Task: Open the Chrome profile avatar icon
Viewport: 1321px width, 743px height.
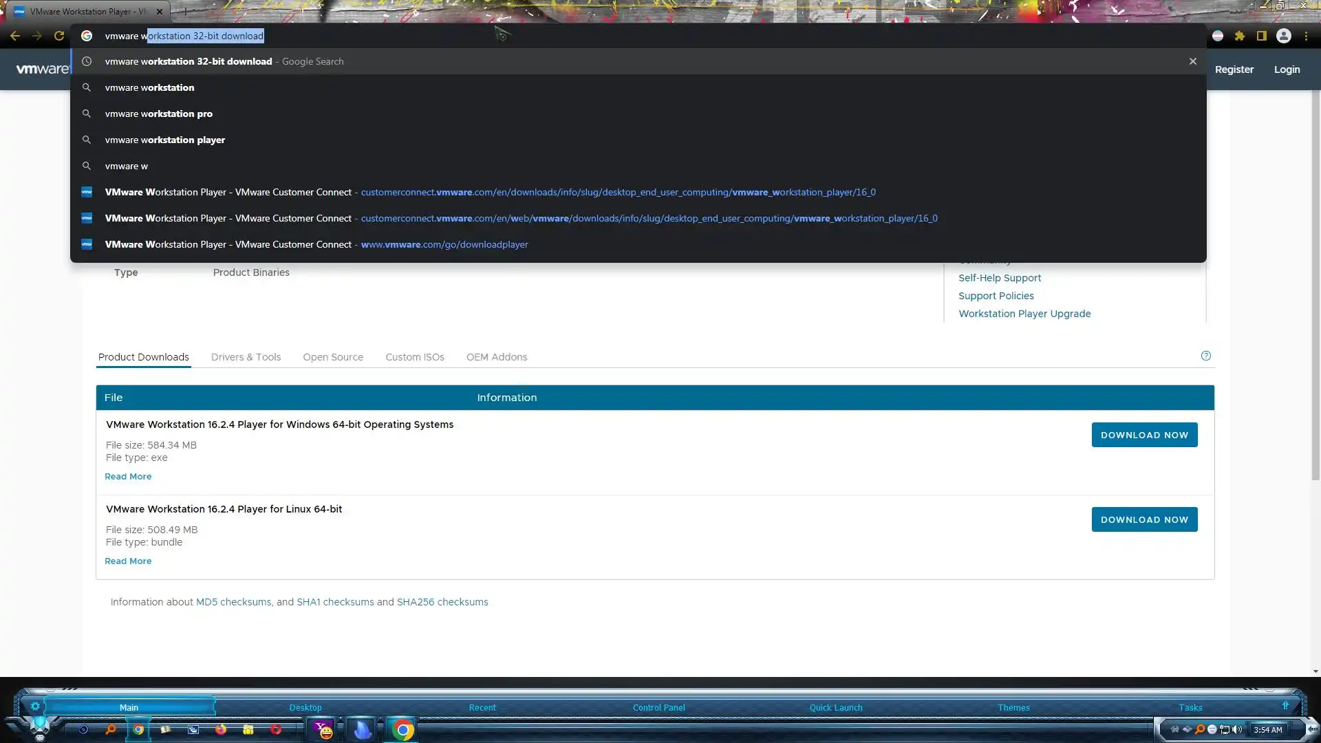Action: (1284, 36)
